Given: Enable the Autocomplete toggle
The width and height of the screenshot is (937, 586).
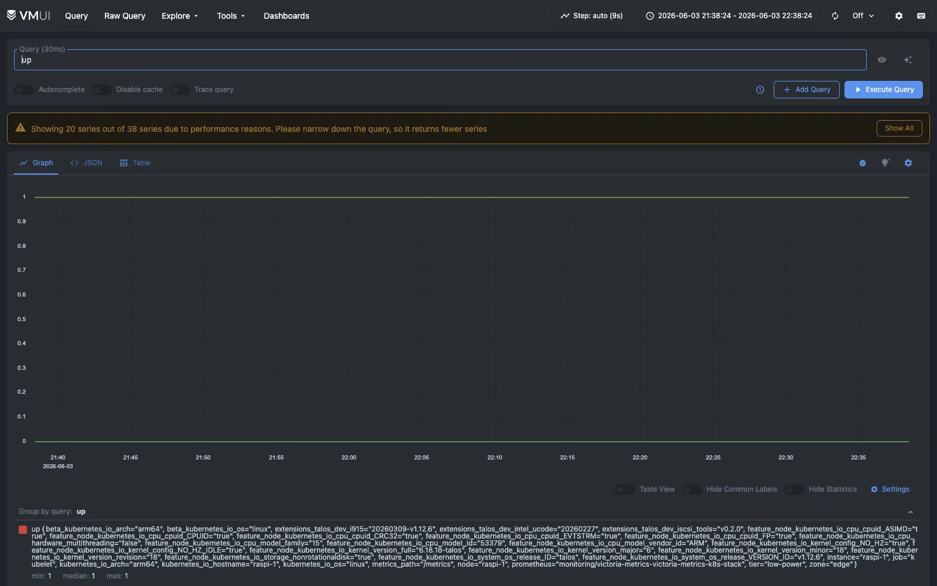Looking at the screenshot, I should point(24,90).
